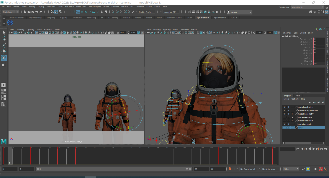Click the audio speaker icon
Screen dimensions: 329x178
(x=316, y=169)
